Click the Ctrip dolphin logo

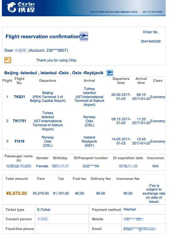tap(11, 7)
